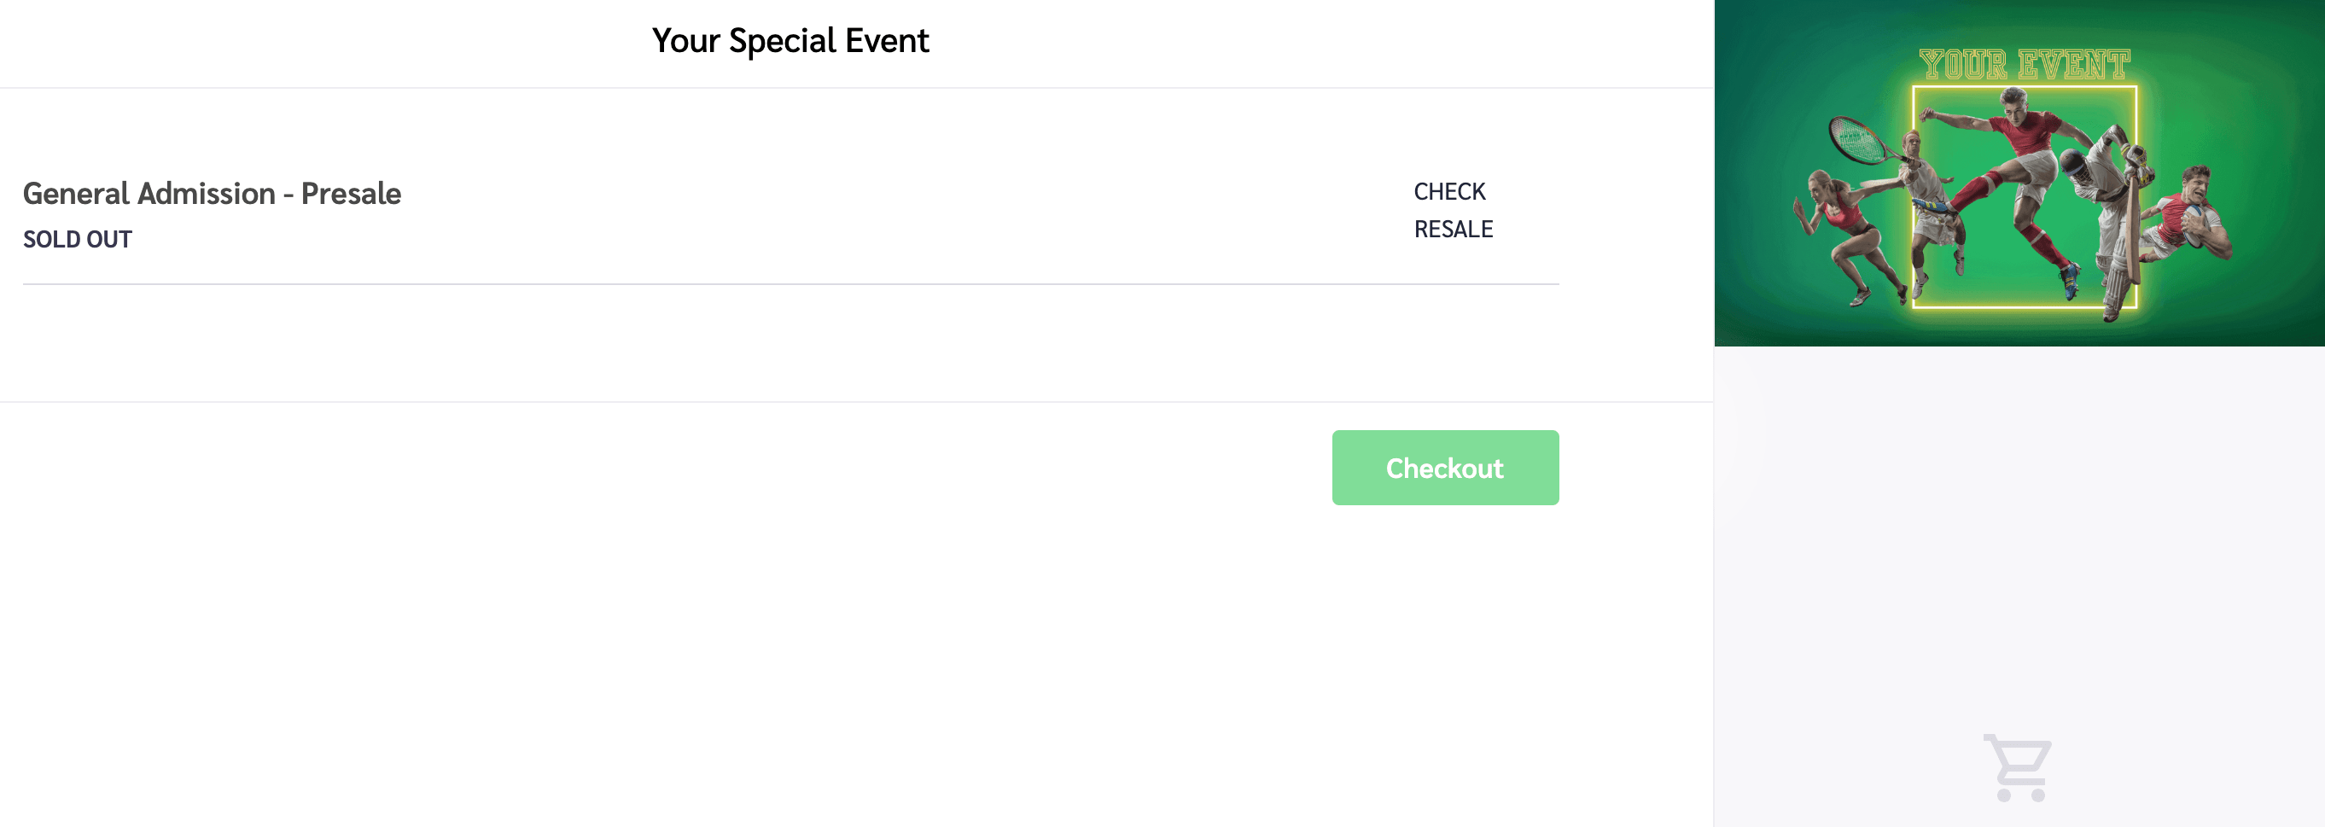Click the SOLD OUT label
This screenshot has width=2325, height=827.
click(77, 239)
